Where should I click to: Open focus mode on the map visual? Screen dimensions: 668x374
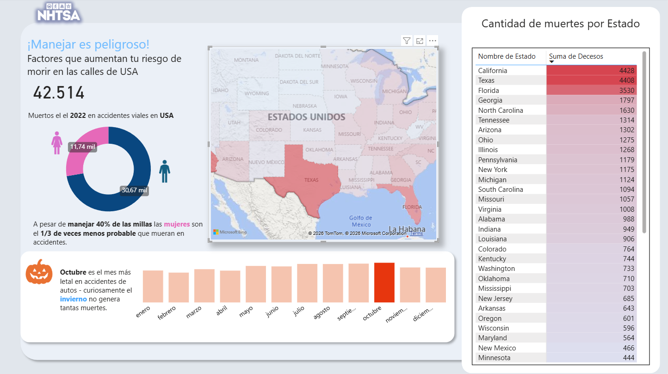tap(420, 41)
